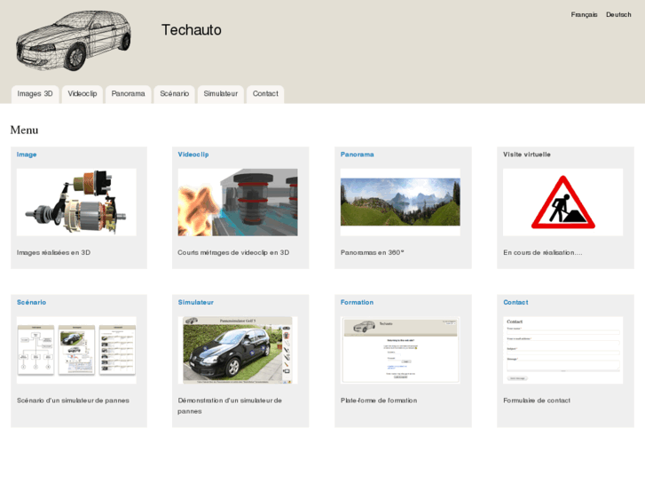
Task: Click the 'Plate-forme de formation' text
Action: coord(379,401)
